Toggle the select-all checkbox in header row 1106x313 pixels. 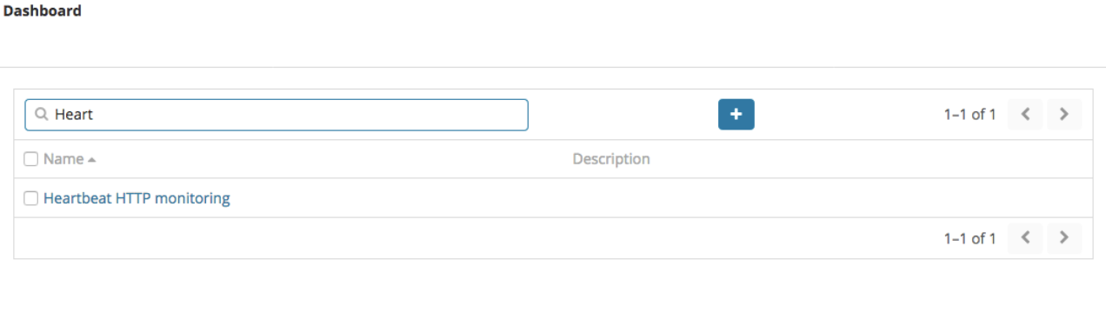coord(31,159)
